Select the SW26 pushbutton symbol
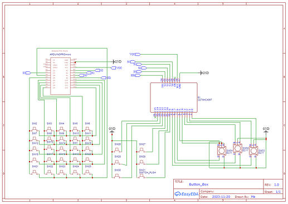Screen dimensions: 288x204 tap(117, 150)
